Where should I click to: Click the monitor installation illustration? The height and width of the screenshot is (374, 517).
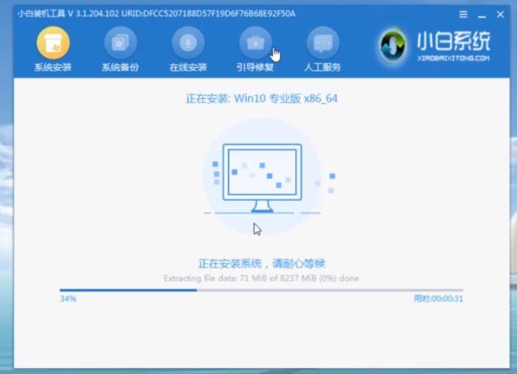pos(262,178)
